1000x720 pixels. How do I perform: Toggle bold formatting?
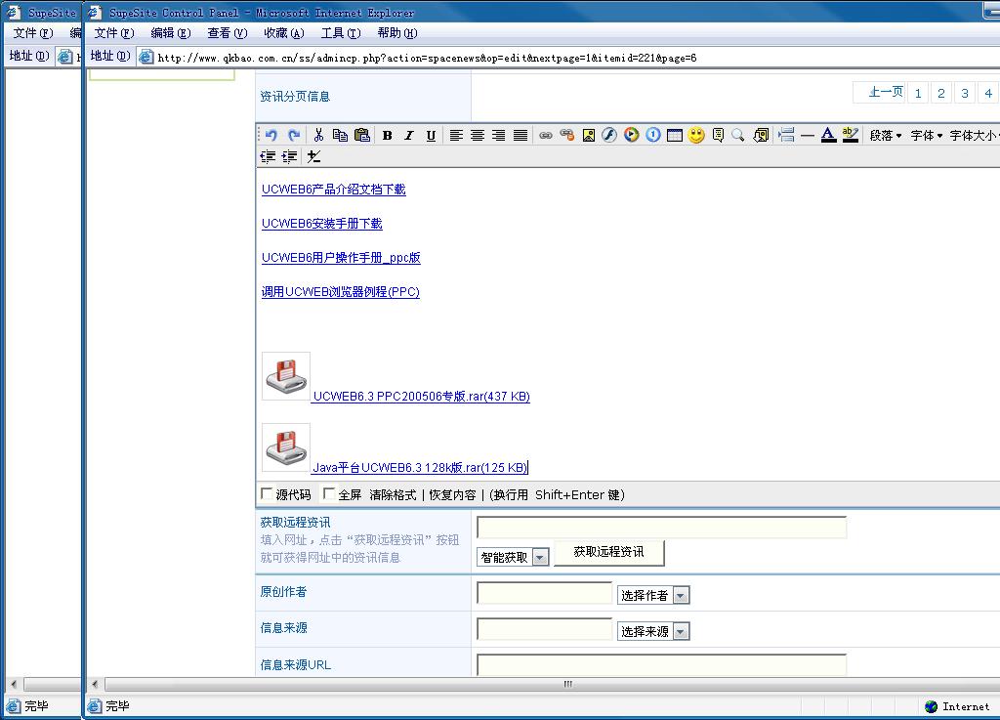(387, 135)
